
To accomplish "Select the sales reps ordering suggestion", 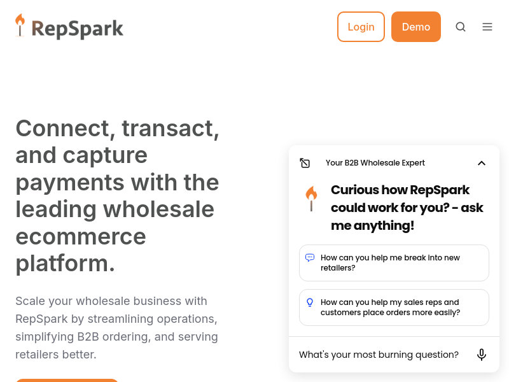I will 394,308.
